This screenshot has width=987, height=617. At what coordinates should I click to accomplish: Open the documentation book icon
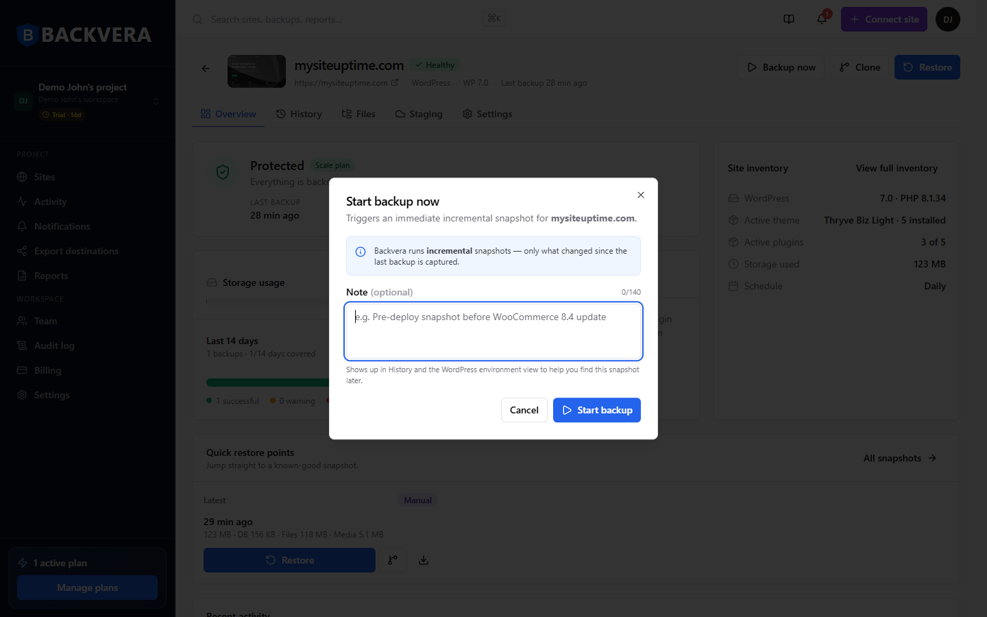(789, 19)
